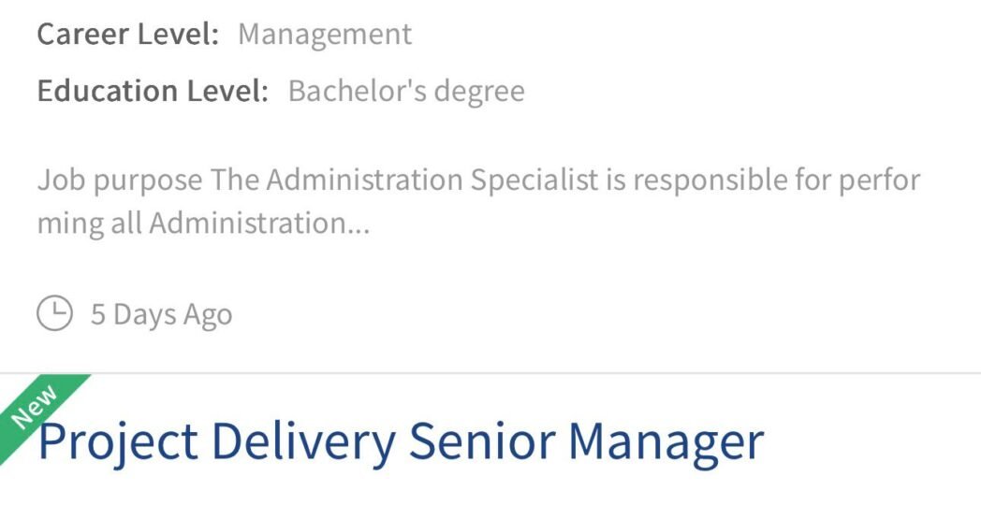Screen dimensions: 981x505
Task: Click the word Days in the timestamp
Action: click(x=144, y=314)
